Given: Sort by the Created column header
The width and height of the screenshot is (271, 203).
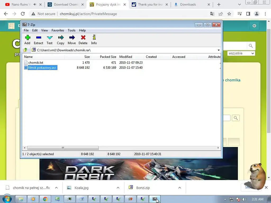Looking at the screenshot, I should (x=157, y=57).
